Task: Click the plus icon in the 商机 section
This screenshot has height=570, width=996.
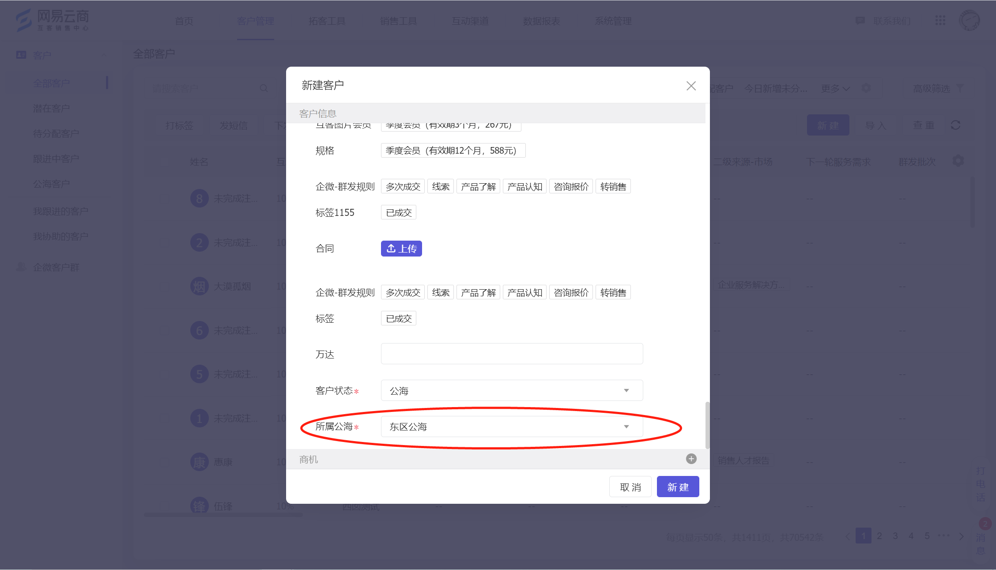Action: [691, 459]
